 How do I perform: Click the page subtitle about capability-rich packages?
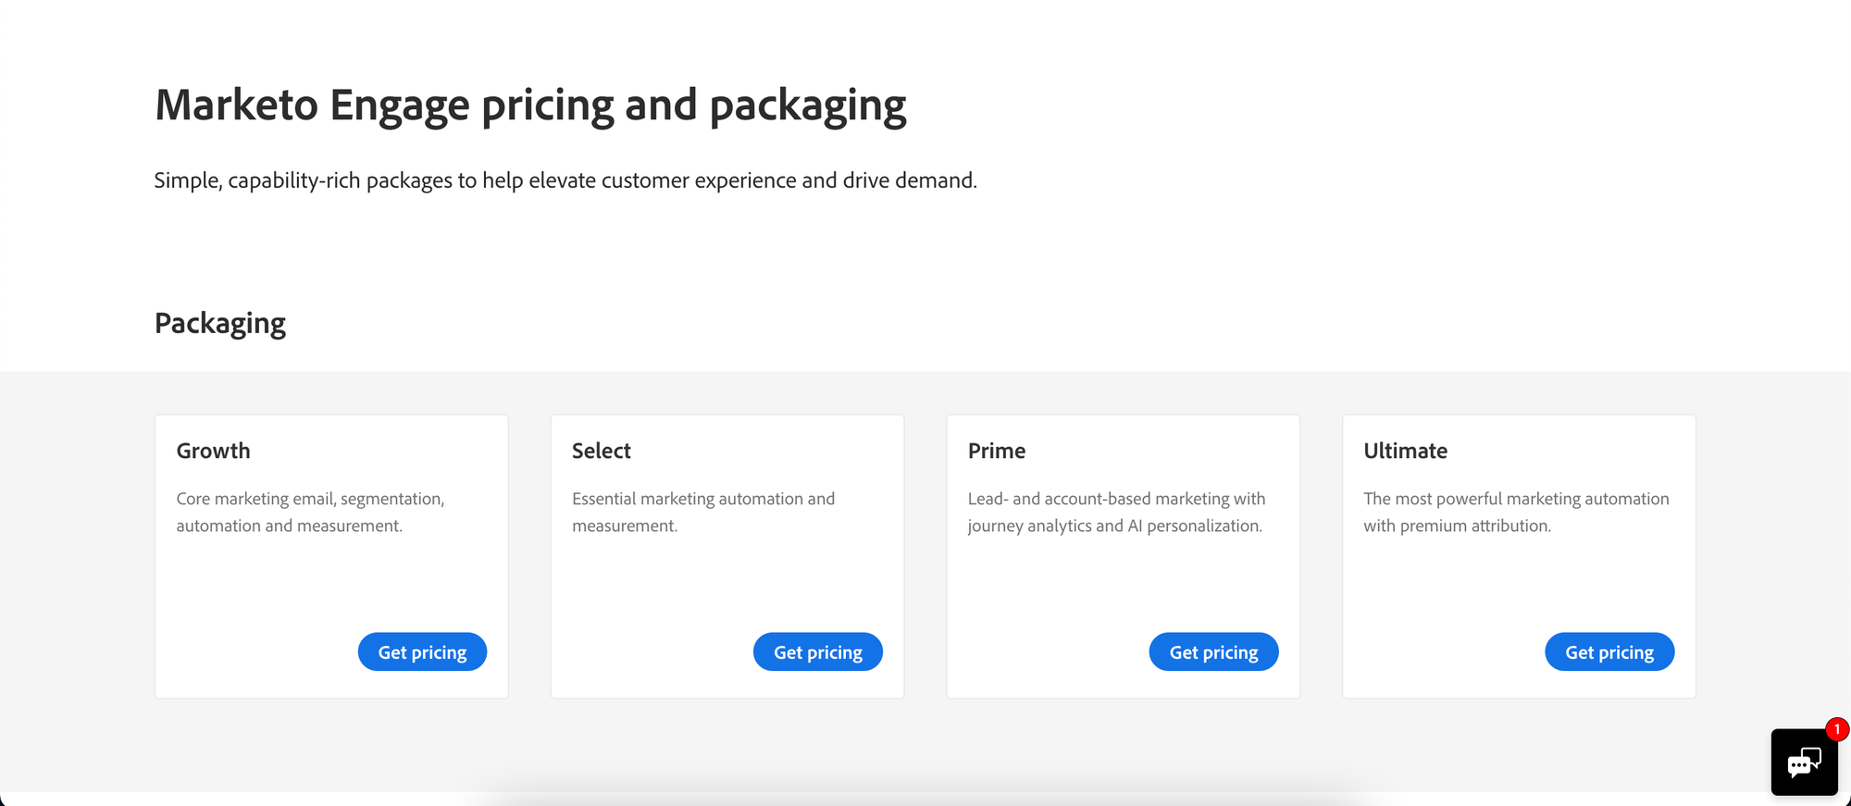pyautogui.click(x=565, y=180)
